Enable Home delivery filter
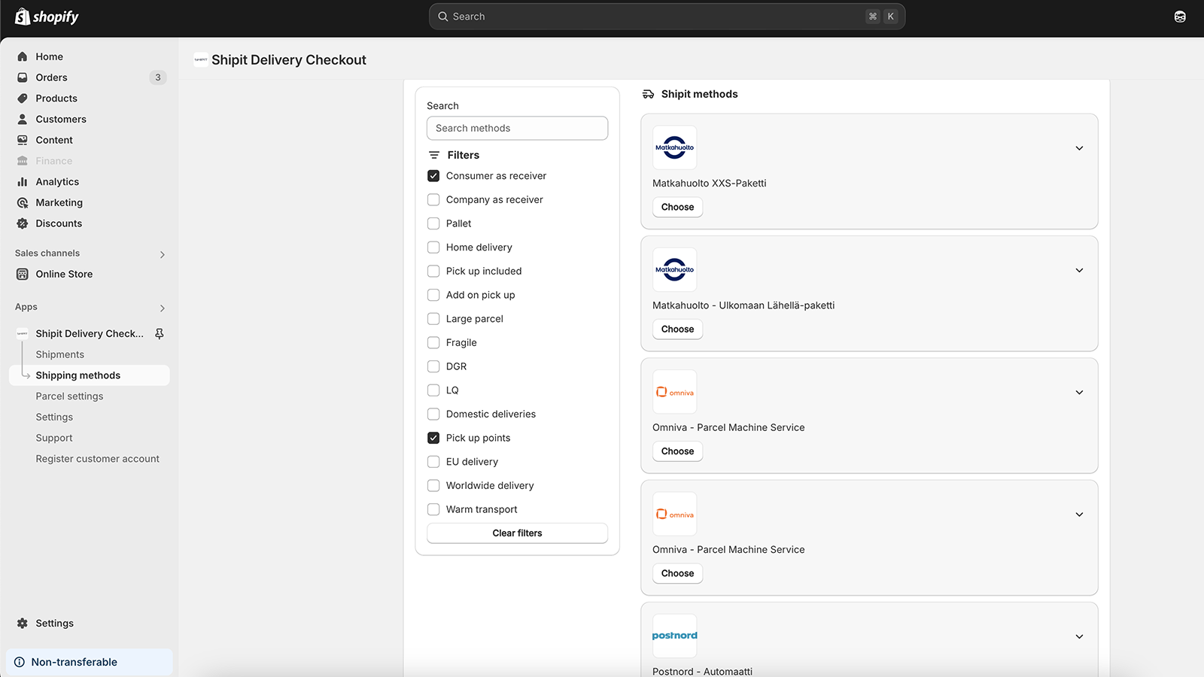 click(x=433, y=247)
